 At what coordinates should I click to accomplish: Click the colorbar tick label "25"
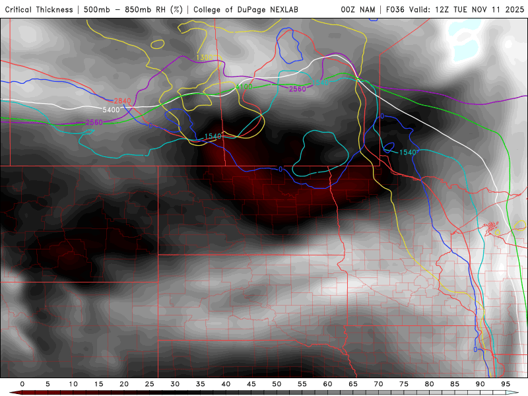150,384
